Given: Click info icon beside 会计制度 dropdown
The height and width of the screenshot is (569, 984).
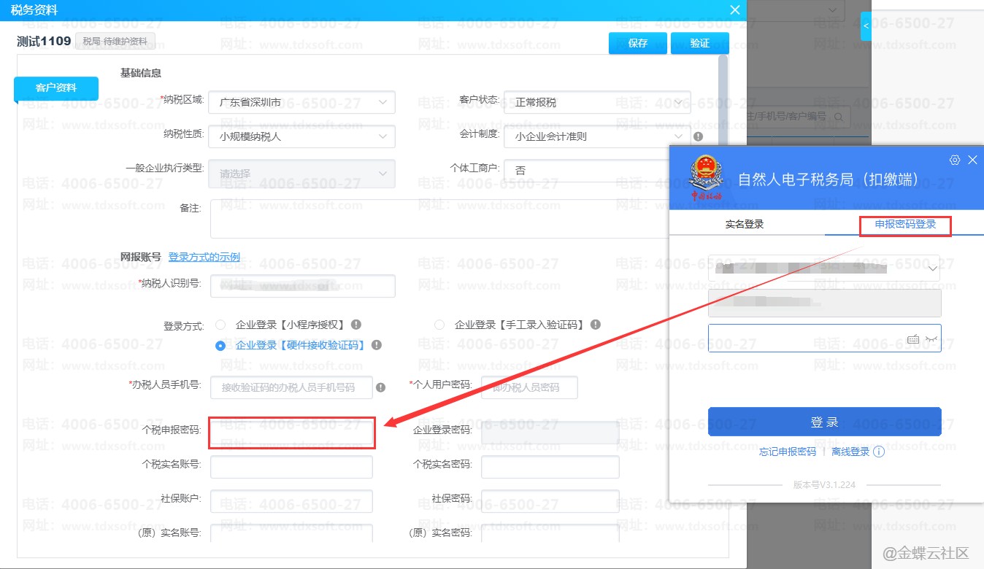Looking at the screenshot, I should pos(698,136).
